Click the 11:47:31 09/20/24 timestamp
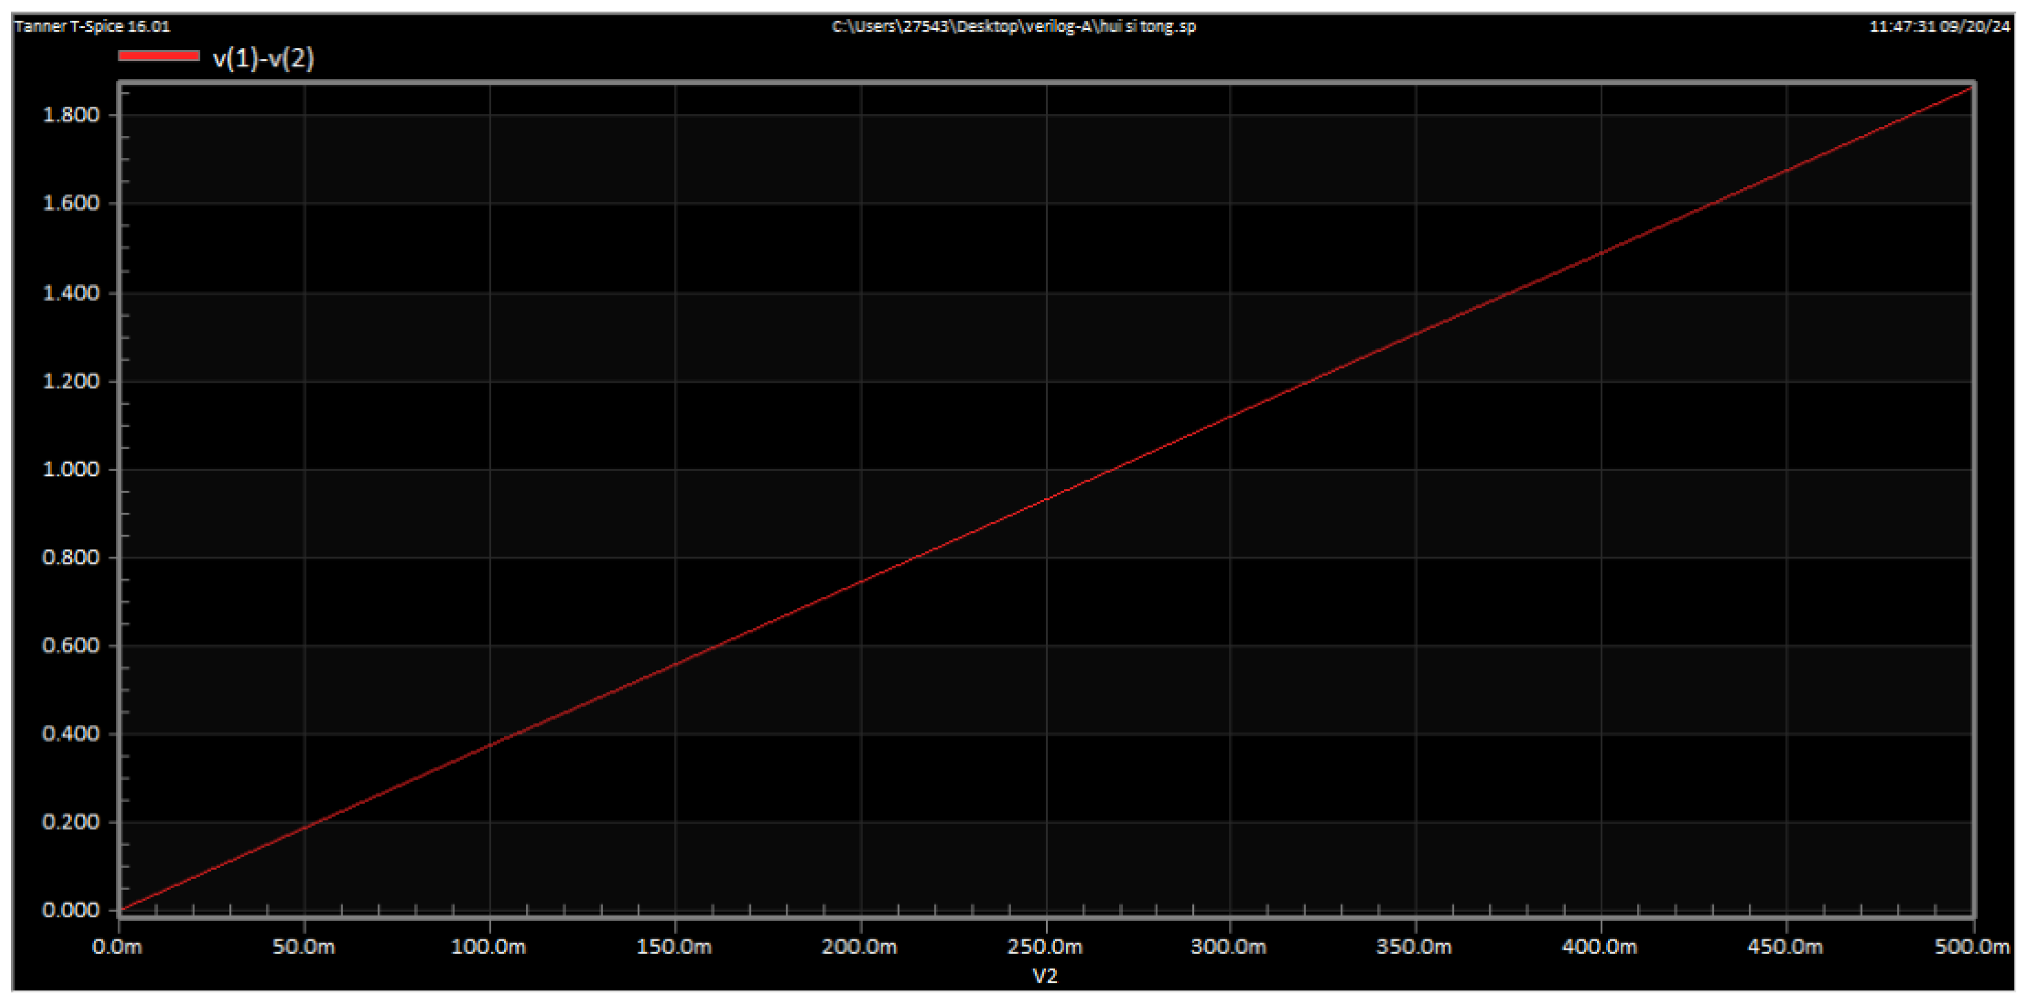The image size is (2023, 1004). [x=1938, y=26]
